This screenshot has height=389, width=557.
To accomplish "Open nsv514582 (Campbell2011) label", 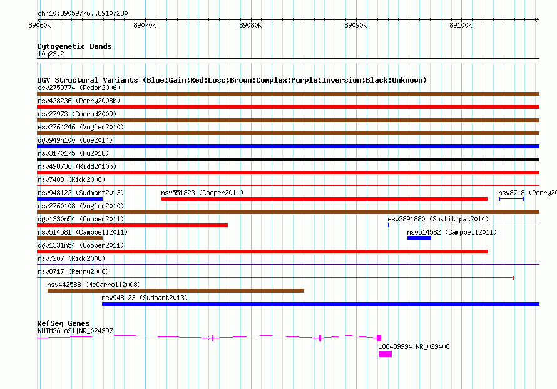I will pos(452,232).
